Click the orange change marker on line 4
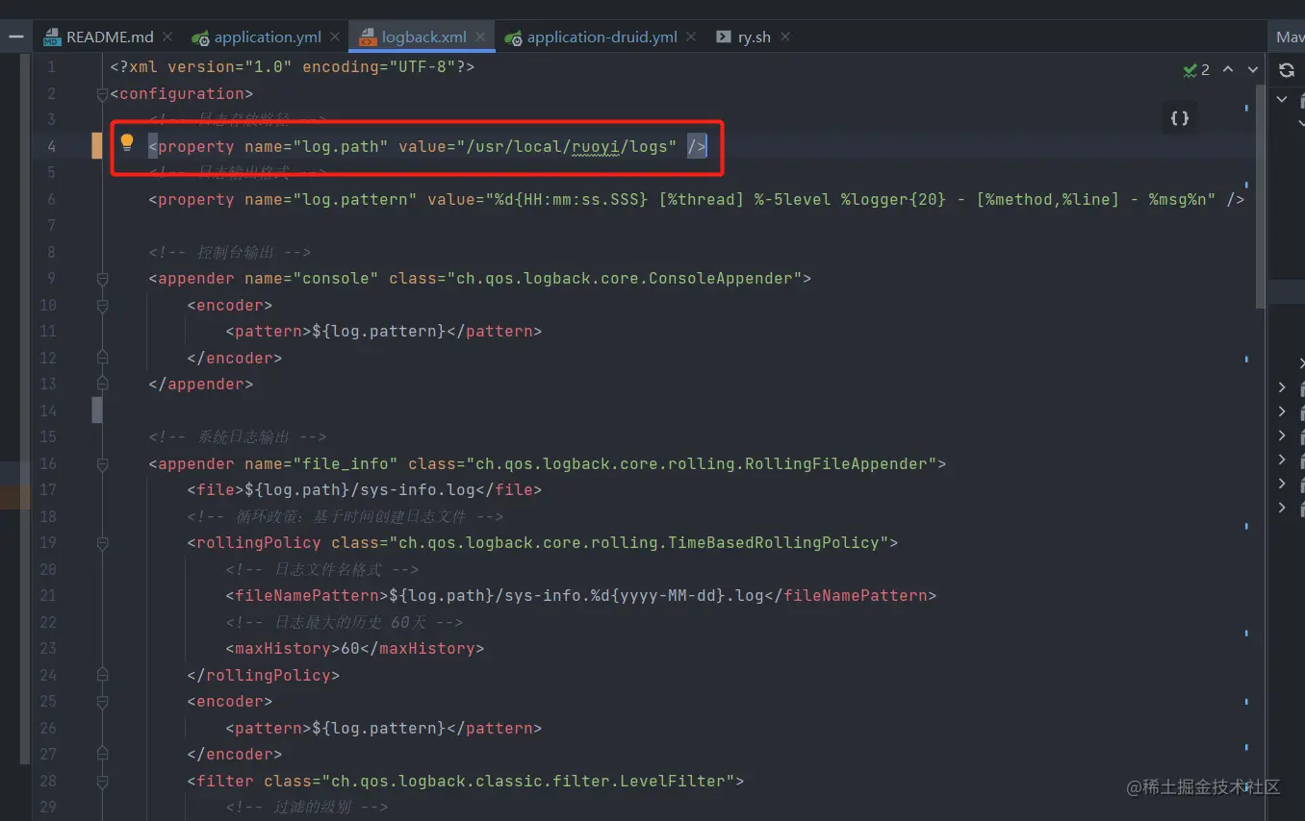This screenshot has height=821, width=1305. pos(97,146)
